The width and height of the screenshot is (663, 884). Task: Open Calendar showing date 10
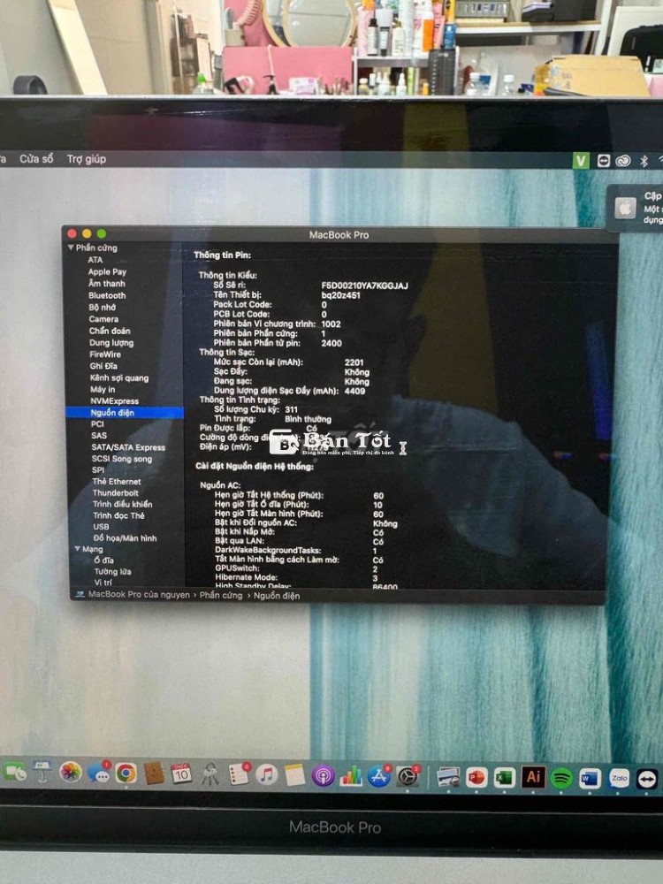coord(181,773)
